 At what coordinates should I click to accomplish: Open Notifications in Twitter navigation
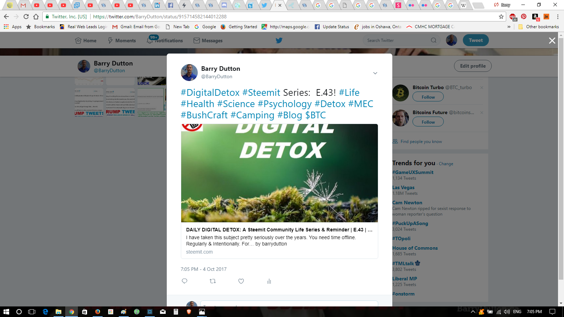coord(165,40)
